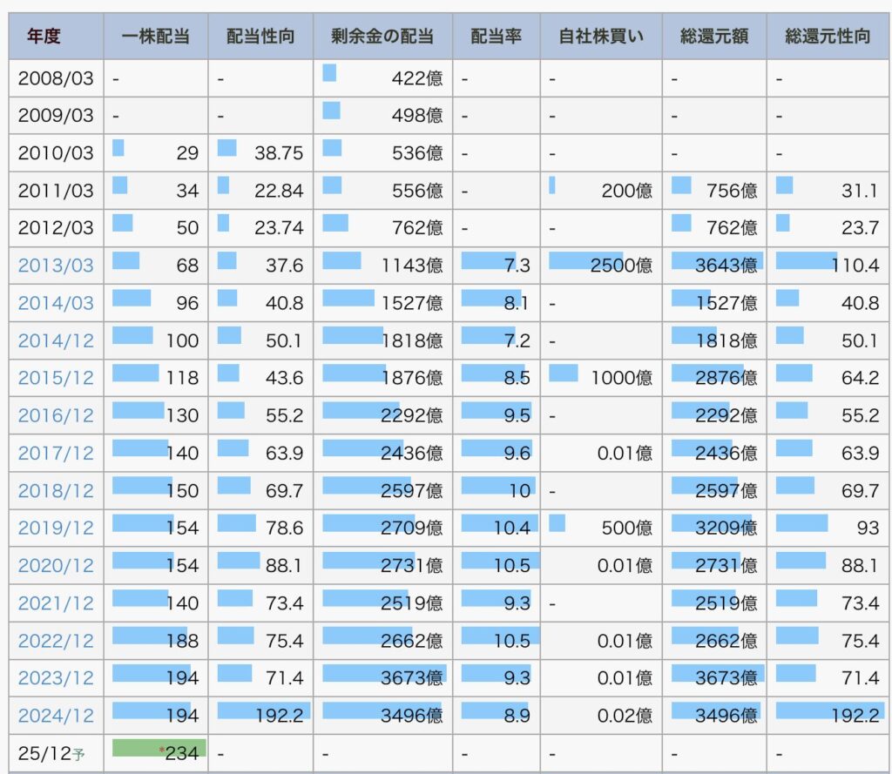Click the 剰余金の配当 column header

[382, 37]
